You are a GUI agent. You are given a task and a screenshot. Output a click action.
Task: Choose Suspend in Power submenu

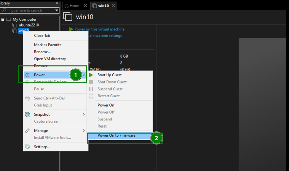[105, 119]
